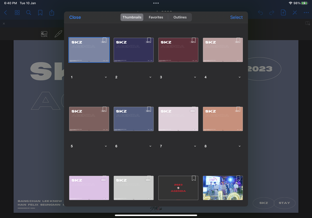
Task: Tap the home indicator bar
Action: (x=156, y=215)
